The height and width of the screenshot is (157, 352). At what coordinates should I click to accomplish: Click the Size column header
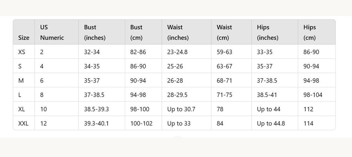click(x=24, y=38)
